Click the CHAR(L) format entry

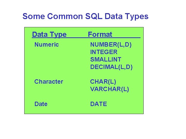(103, 82)
